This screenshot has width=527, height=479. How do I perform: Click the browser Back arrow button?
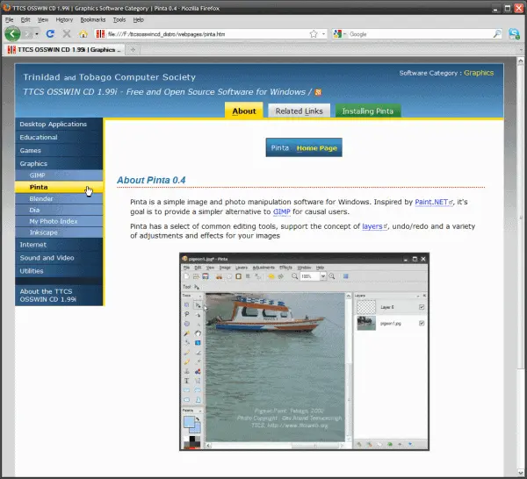[x=13, y=34]
